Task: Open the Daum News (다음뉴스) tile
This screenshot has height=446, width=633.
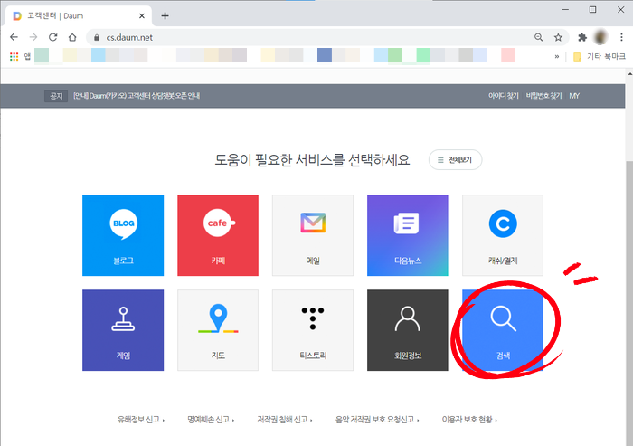Action: tap(407, 235)
